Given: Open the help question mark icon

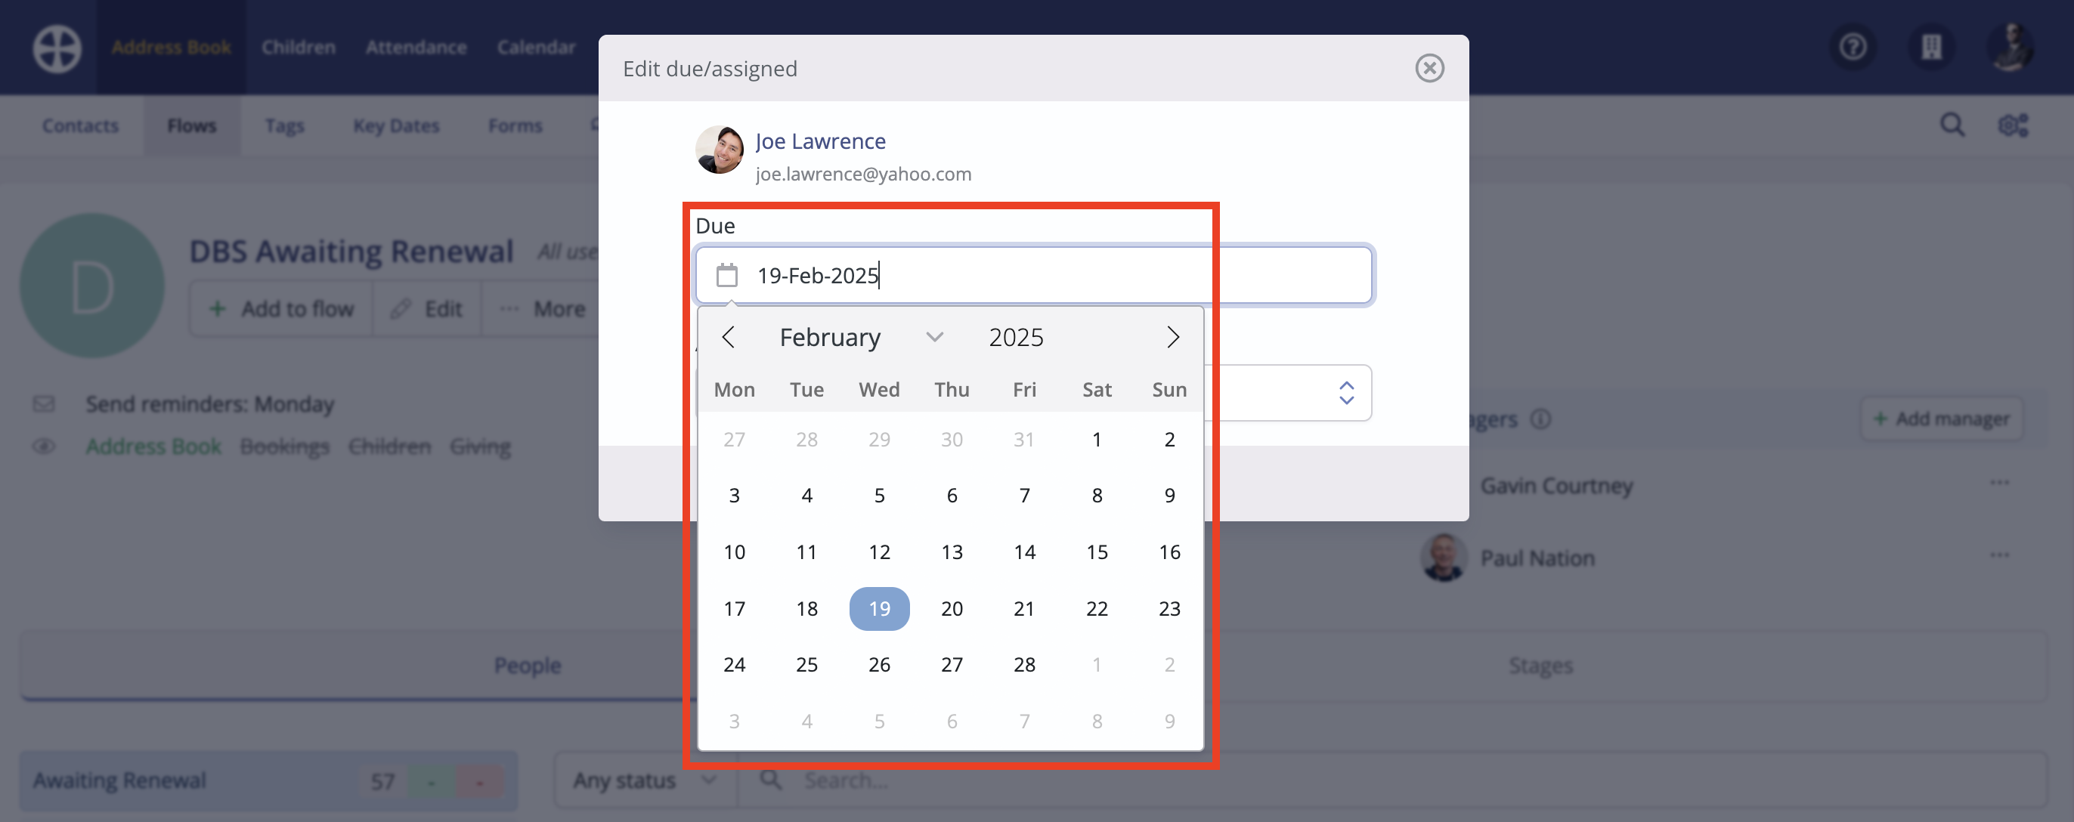Looking at the screenshot, I should (x=1853, y=48).
